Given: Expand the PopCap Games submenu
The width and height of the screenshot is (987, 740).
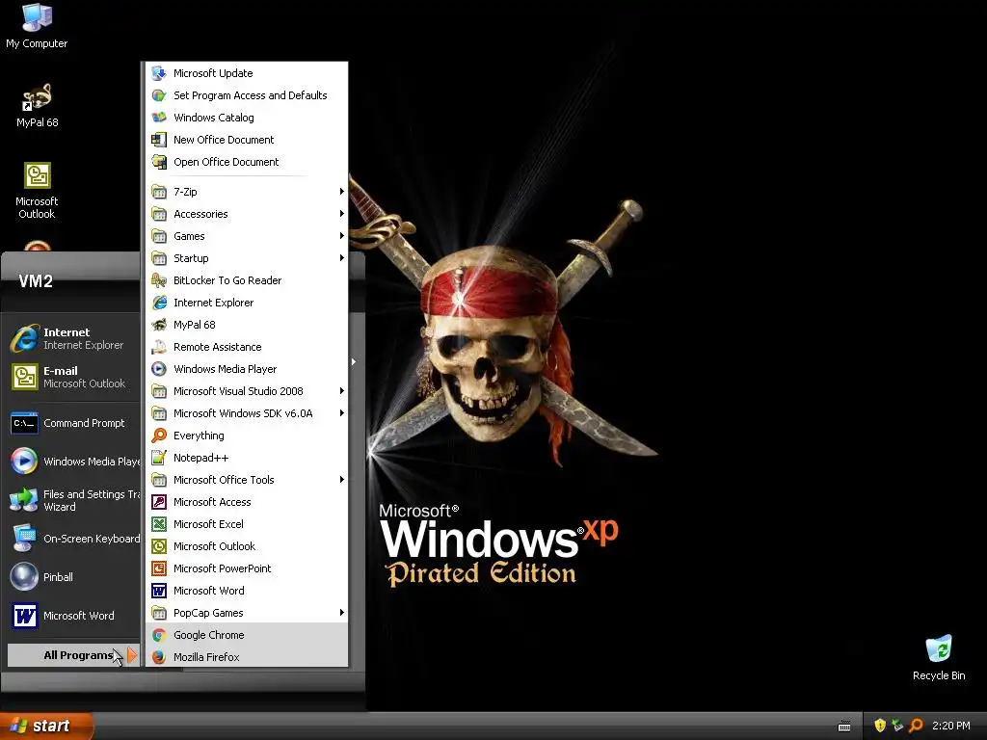Looking at the screenshot, I should click(247, 613).
